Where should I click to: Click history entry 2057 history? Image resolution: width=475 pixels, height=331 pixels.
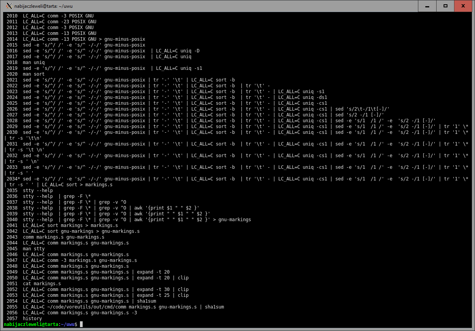point(32,319)
